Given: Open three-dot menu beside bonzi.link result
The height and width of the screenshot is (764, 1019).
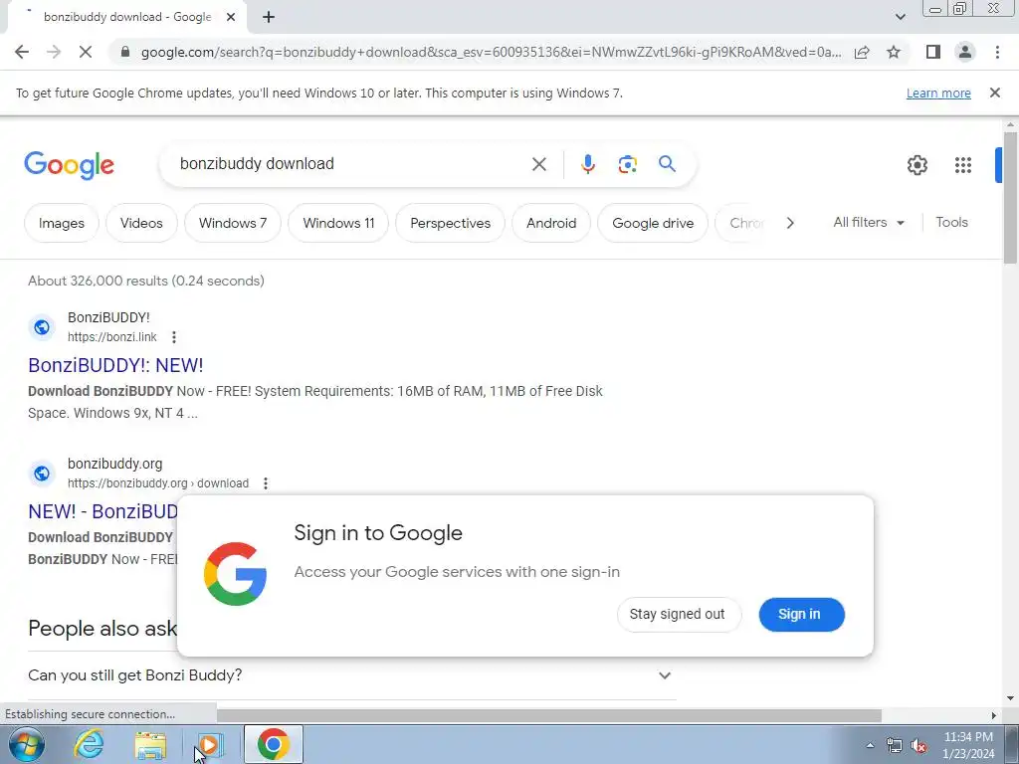Looking at the screenshot, I should [x=173, y=337].
